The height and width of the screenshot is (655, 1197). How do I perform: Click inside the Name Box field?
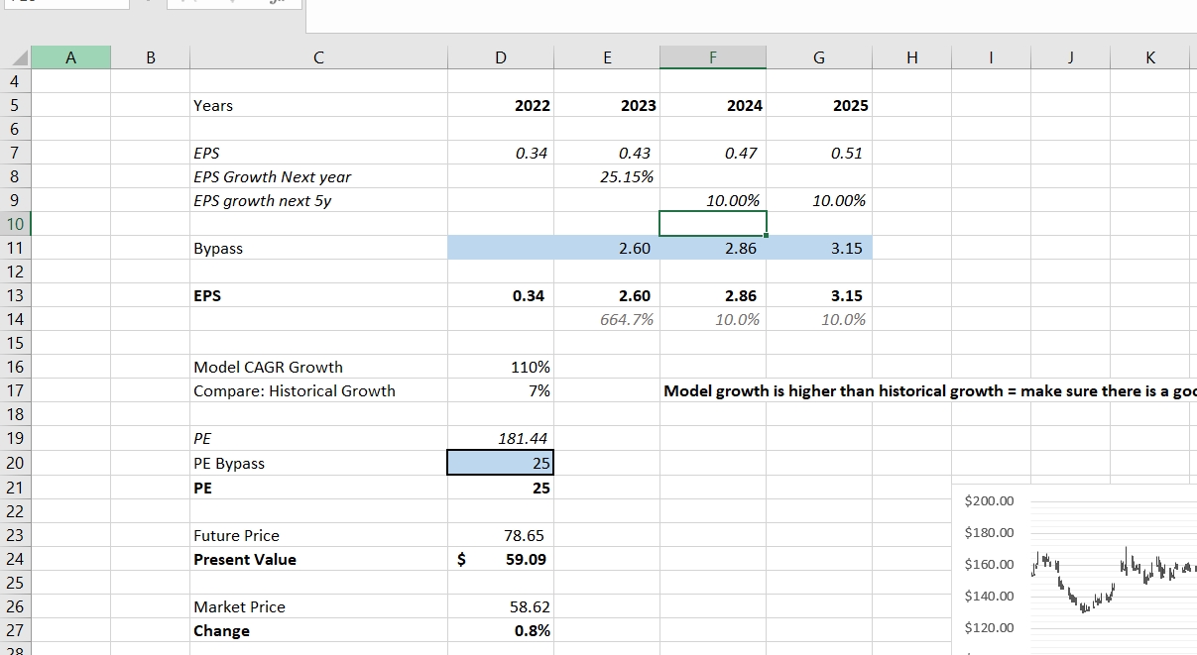64,4
